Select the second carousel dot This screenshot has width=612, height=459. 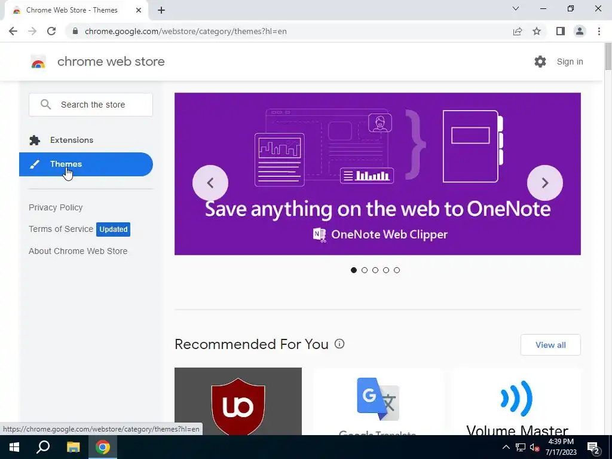(x=365, y=270)
